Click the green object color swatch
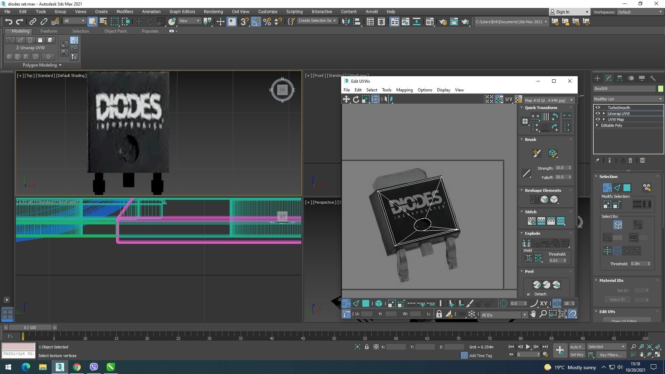 [660, 89]
